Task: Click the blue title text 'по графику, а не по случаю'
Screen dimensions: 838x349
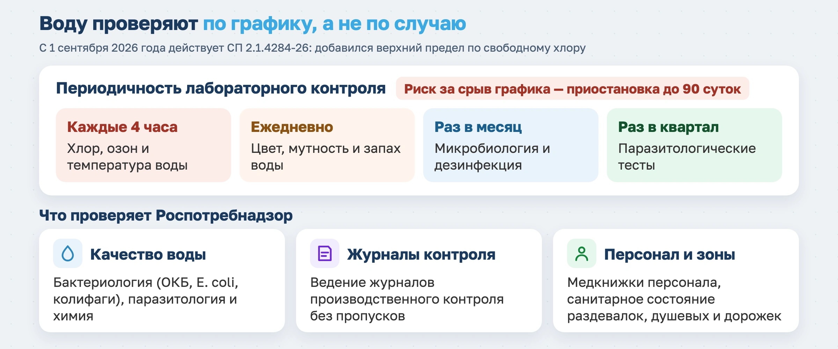Action: click(335, 24)
